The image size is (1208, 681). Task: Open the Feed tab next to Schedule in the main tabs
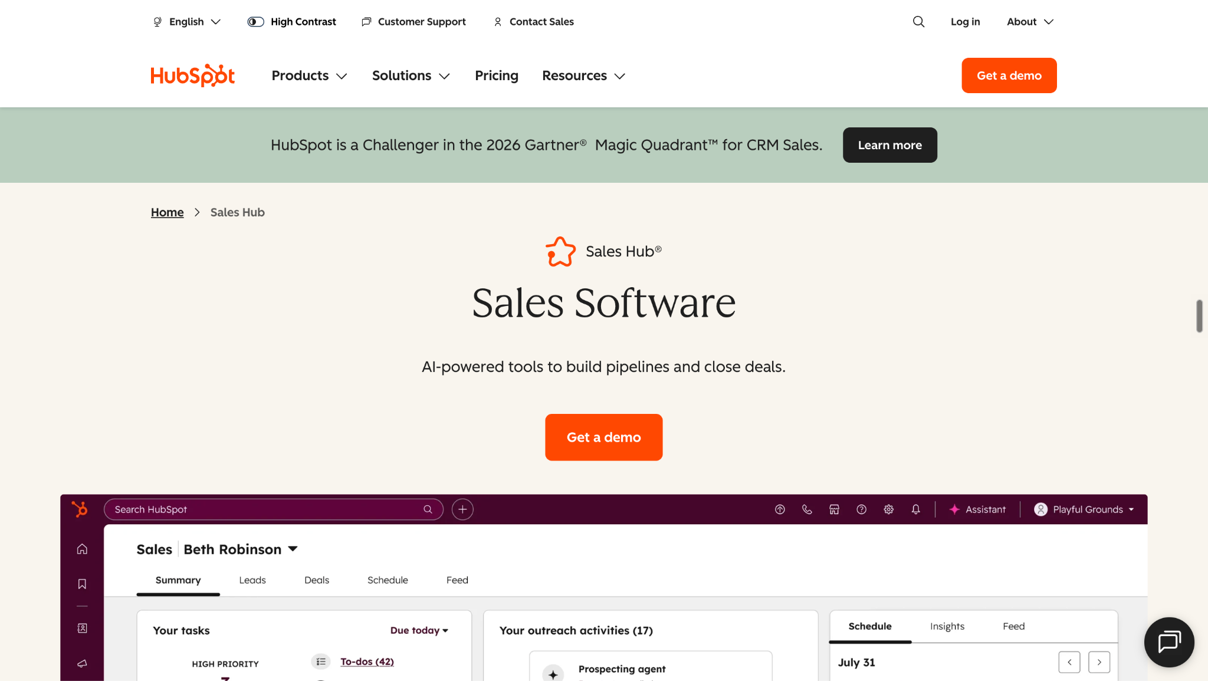click(x=457, y=580)
